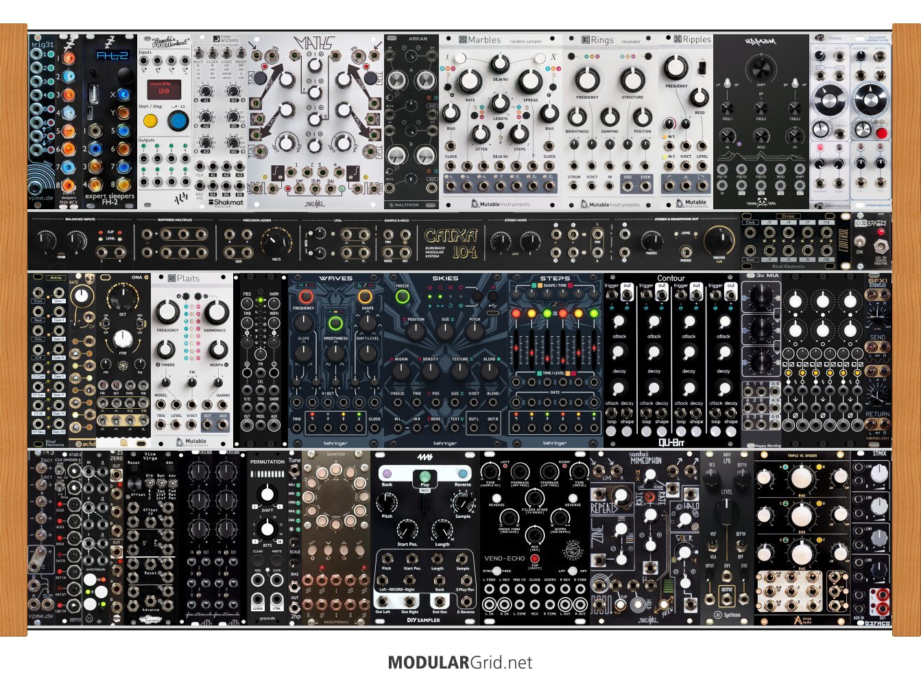921x677 pixels.
Task: Click the Arcus Audio logo on Triple Xfader
Action: [802, 619]
